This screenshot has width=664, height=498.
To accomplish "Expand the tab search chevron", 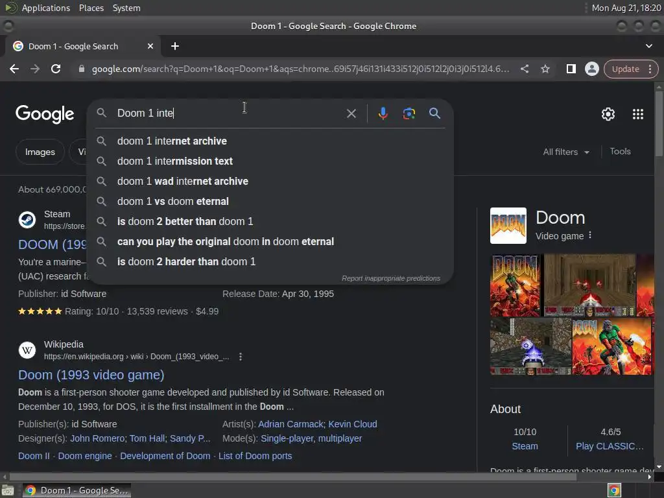I will [648, 46].
